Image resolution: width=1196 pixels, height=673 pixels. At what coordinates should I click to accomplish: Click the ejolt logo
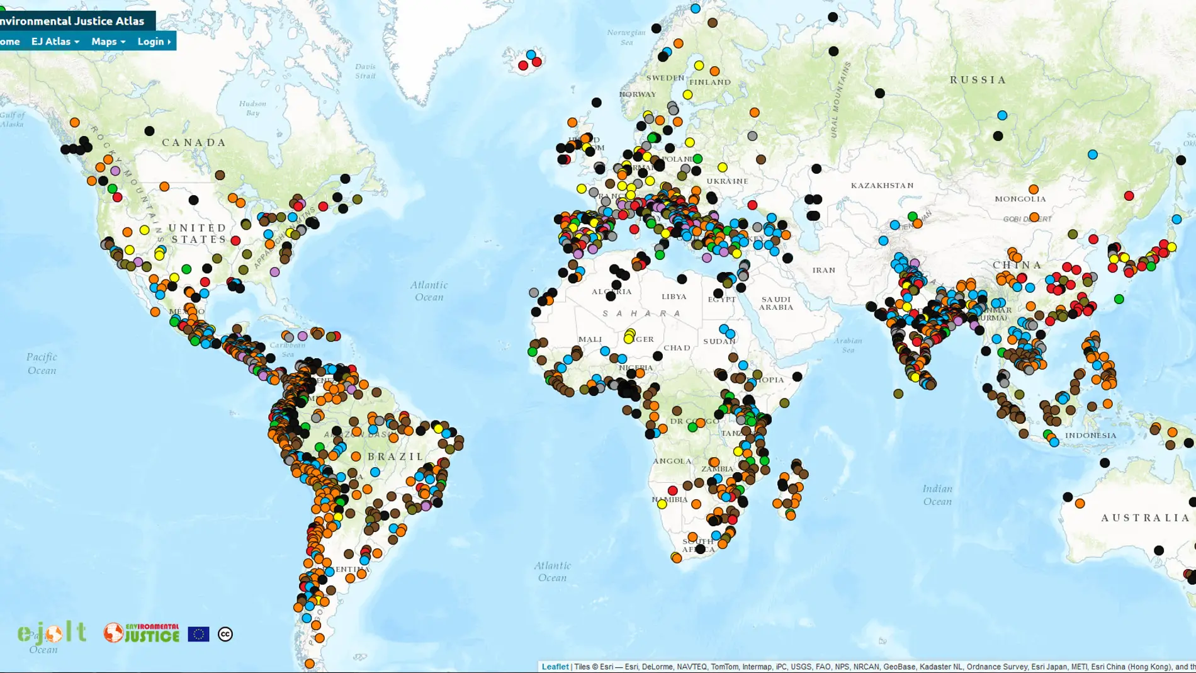click(x=52, y=633)
